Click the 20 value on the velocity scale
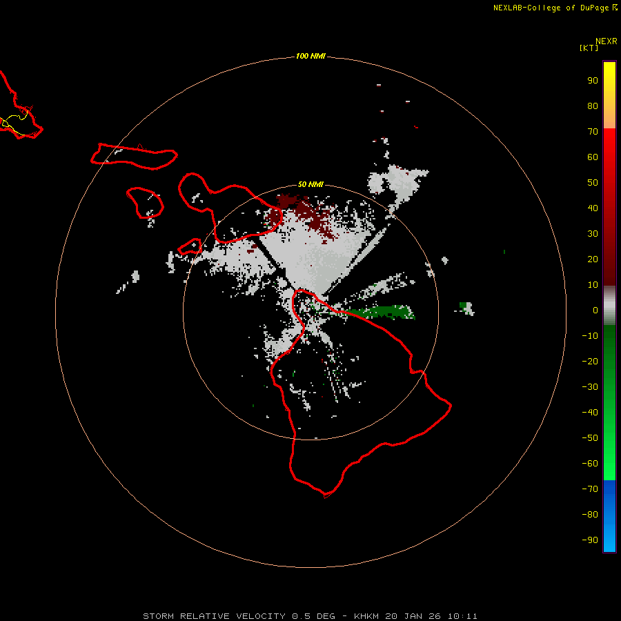Image resolution: width=621 pixels, height=621 pixels. [x=593, y=259]
